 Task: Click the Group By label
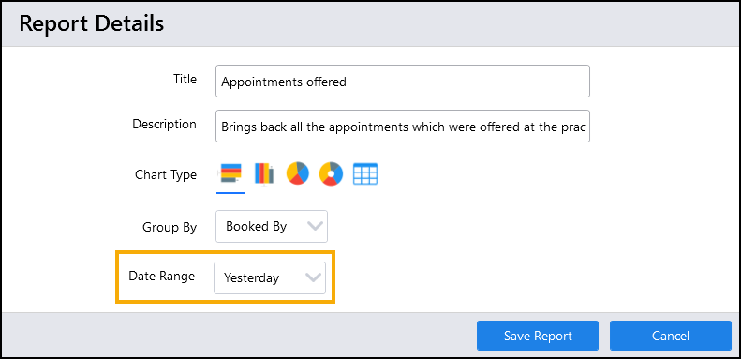170,227
